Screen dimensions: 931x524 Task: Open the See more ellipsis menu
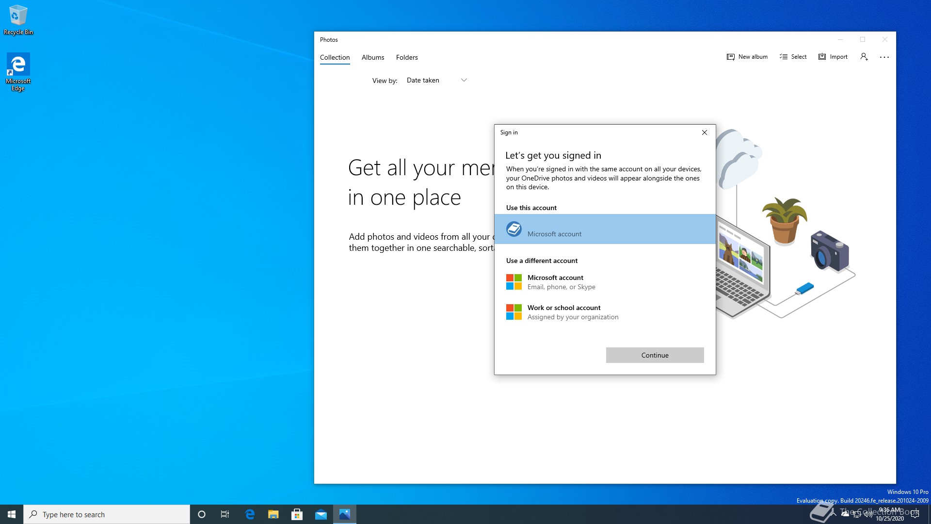coord(884,57)
